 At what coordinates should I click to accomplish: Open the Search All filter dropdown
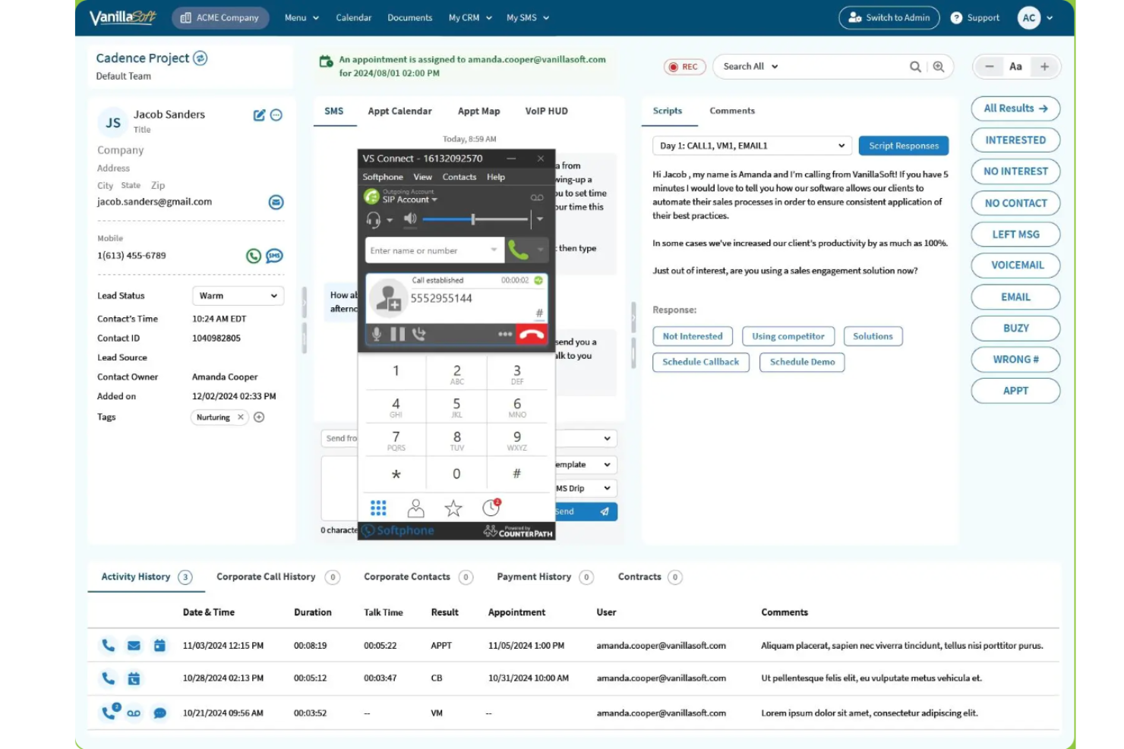click(x=748, y=66)
